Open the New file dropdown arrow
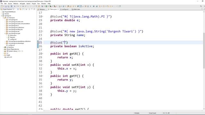205x115 pixels. point(4,6)
